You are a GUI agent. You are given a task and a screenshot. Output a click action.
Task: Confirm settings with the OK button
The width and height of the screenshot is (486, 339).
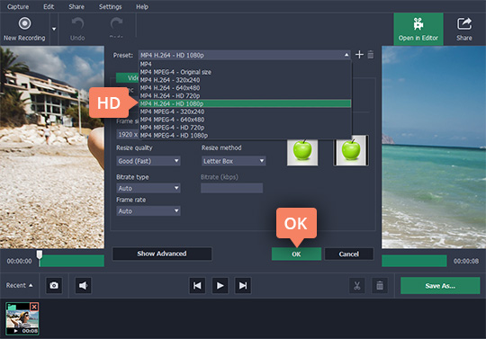click(296, 254)
